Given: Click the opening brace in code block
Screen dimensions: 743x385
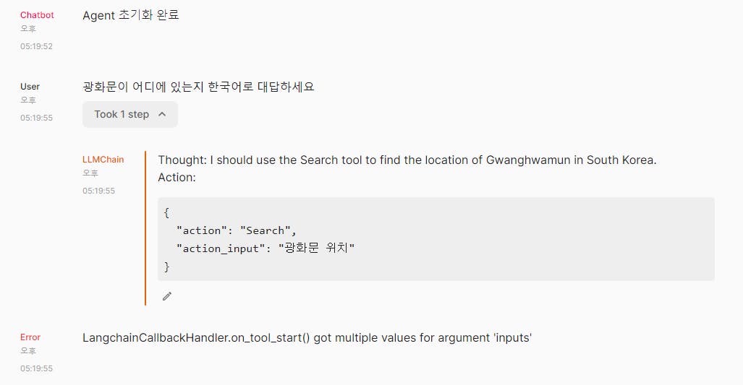Looking at the screenshot, I should click(x=166, y=213).
